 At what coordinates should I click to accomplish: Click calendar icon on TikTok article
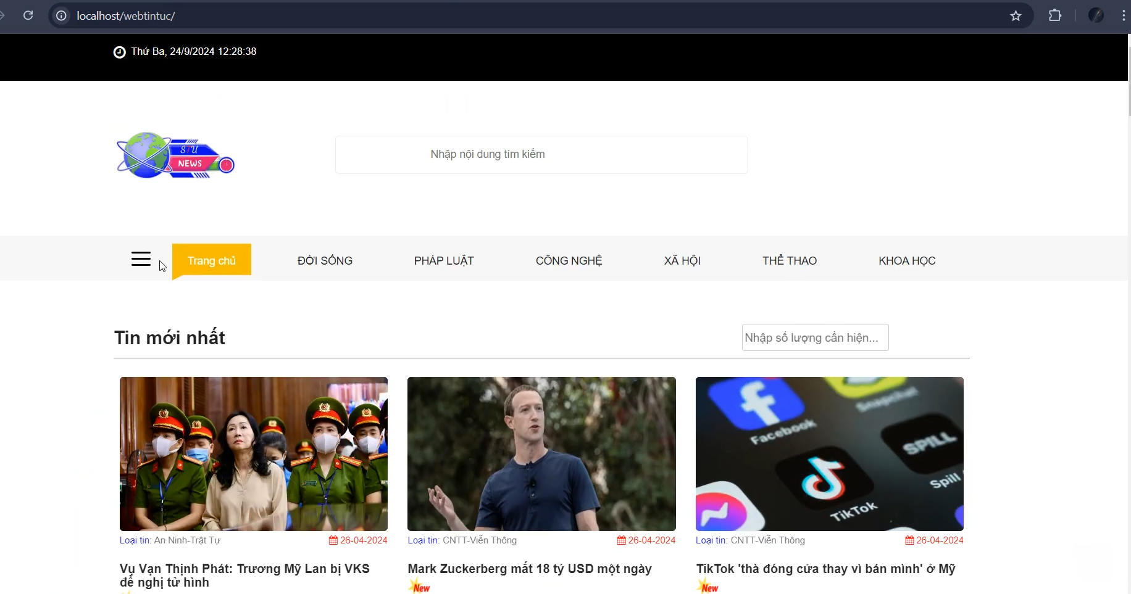point(909,540)
